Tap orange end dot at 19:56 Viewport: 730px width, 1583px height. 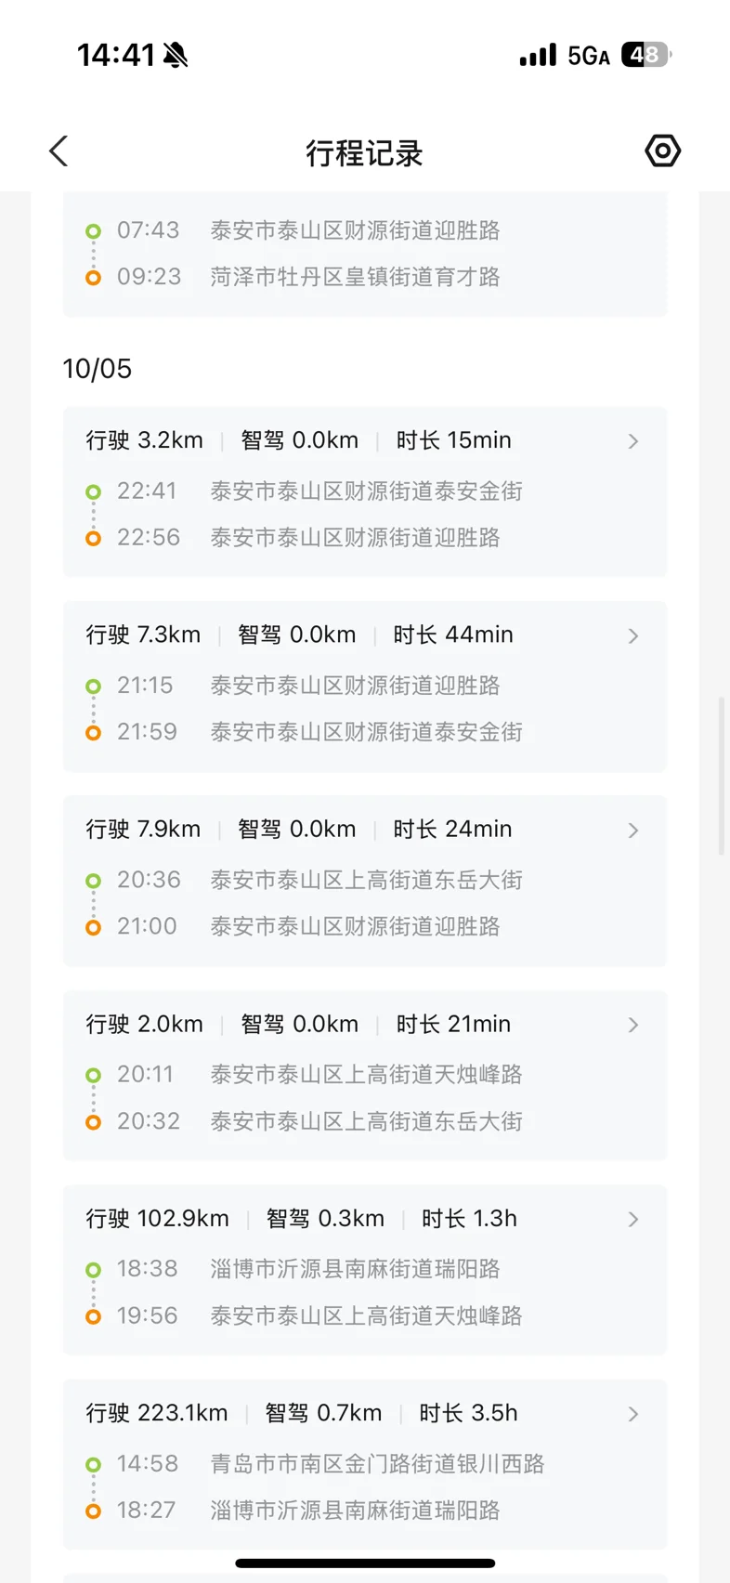(x=93, y=1316)
